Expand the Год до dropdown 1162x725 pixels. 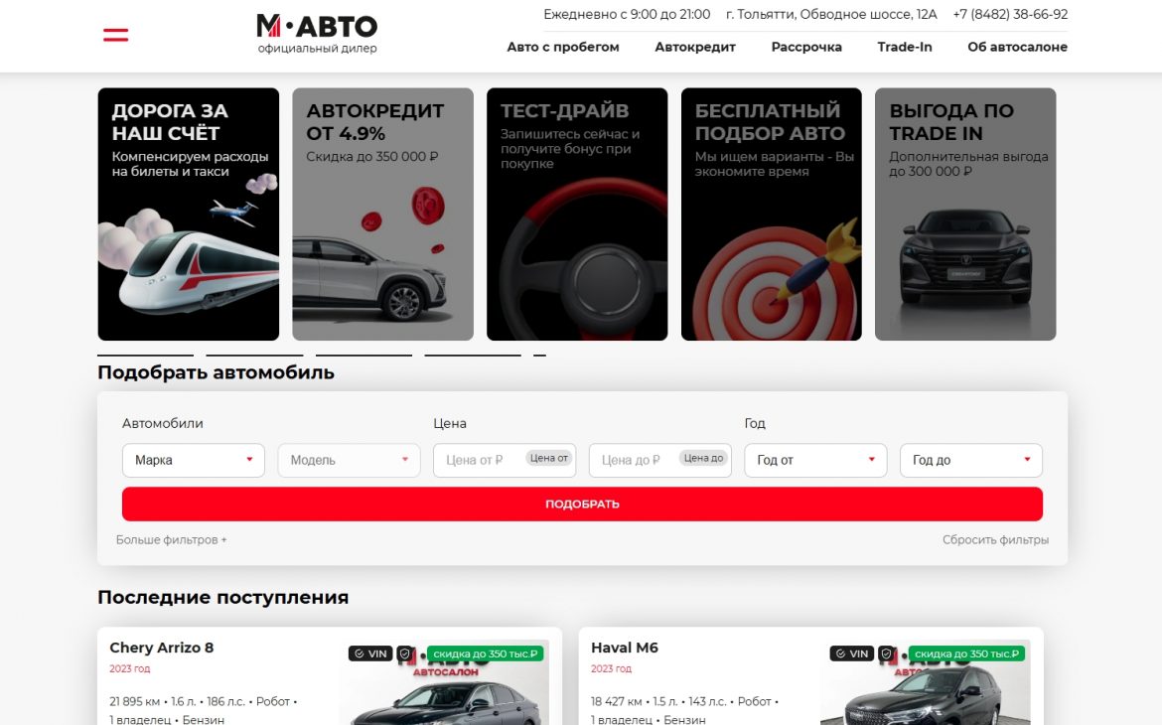click(970, 460)
